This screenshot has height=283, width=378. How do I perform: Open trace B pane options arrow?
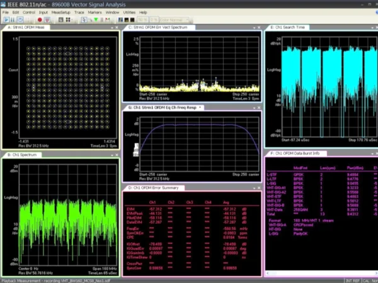pyautogui.click(x=112, y=155)
